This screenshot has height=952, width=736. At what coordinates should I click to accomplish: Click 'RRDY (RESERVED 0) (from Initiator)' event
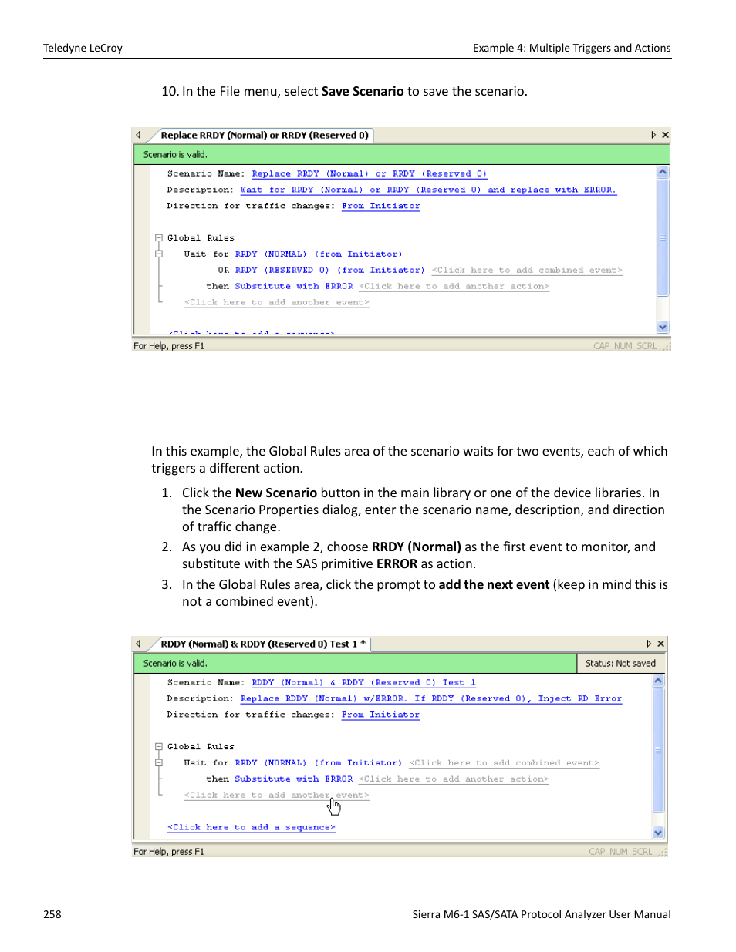[x=330, y=271]
